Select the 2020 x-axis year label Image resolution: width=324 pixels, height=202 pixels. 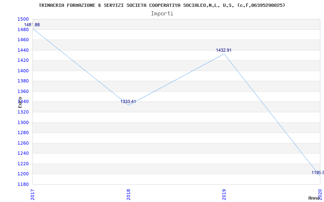pyautogui.click(x=320, y=195)
